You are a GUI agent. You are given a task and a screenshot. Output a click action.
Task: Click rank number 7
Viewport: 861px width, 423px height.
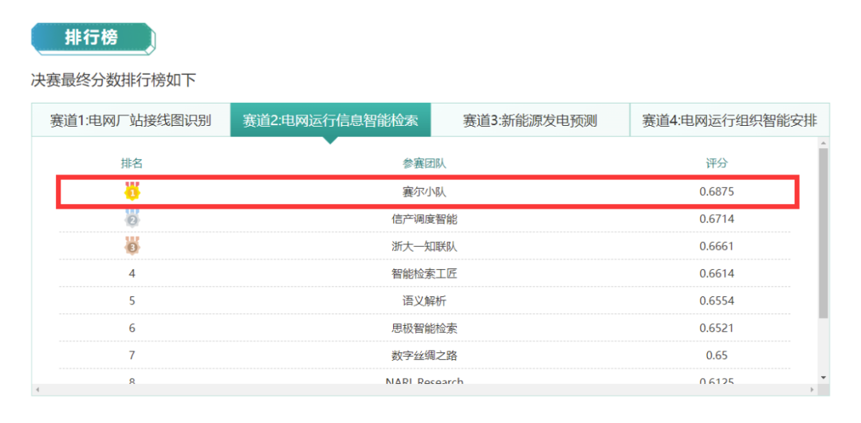pos(132,355)
